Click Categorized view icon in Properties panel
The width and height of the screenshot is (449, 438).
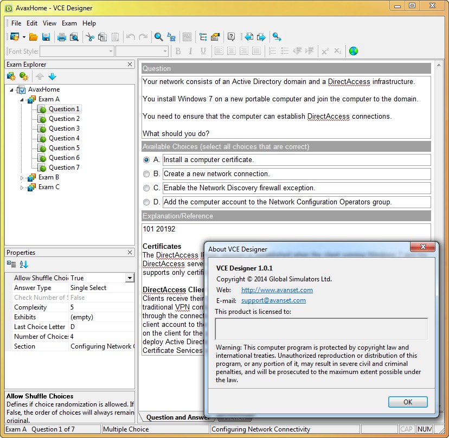[x=11, y=264]
